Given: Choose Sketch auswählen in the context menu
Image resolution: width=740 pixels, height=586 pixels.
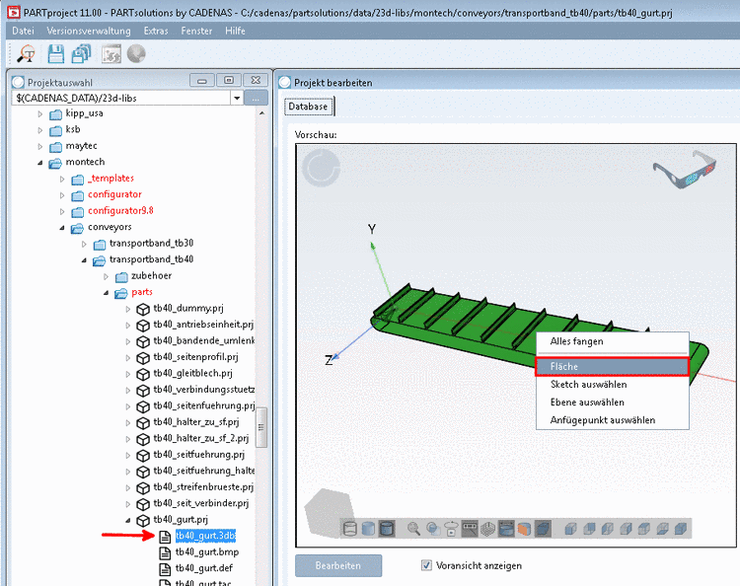Looking at the screenshot, I should pyautogui.click(x=612, y=385).
